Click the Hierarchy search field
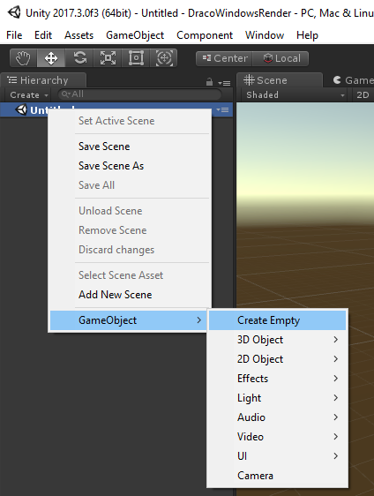 coord(139,94)
